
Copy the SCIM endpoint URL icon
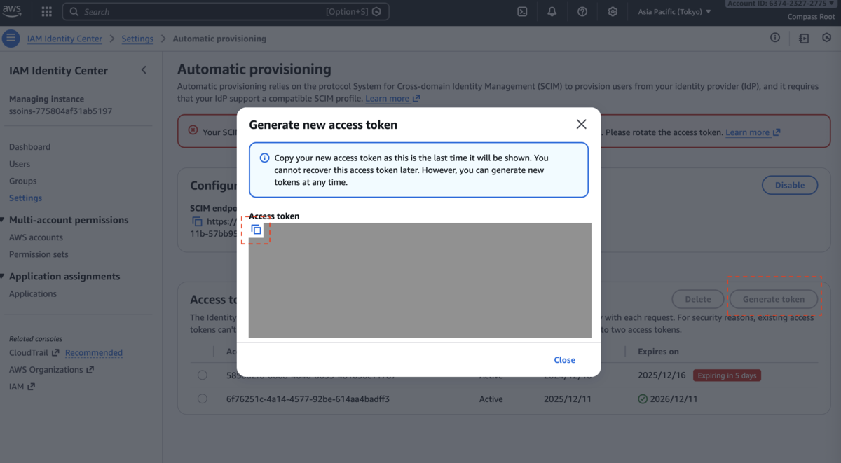197,221
